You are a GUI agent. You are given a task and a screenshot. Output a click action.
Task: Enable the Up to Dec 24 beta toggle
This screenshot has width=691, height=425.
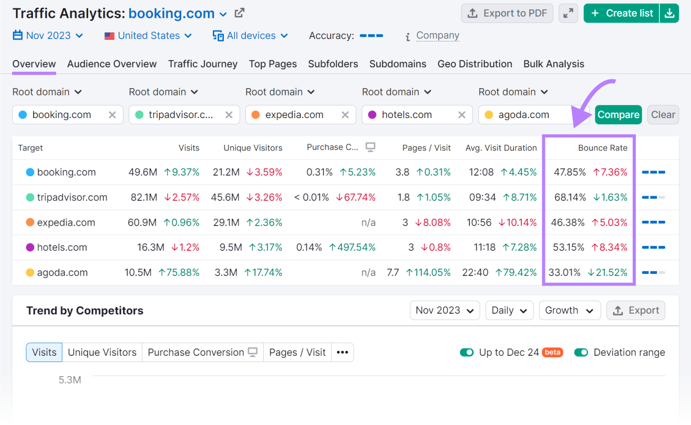click(x=467, y=352)
